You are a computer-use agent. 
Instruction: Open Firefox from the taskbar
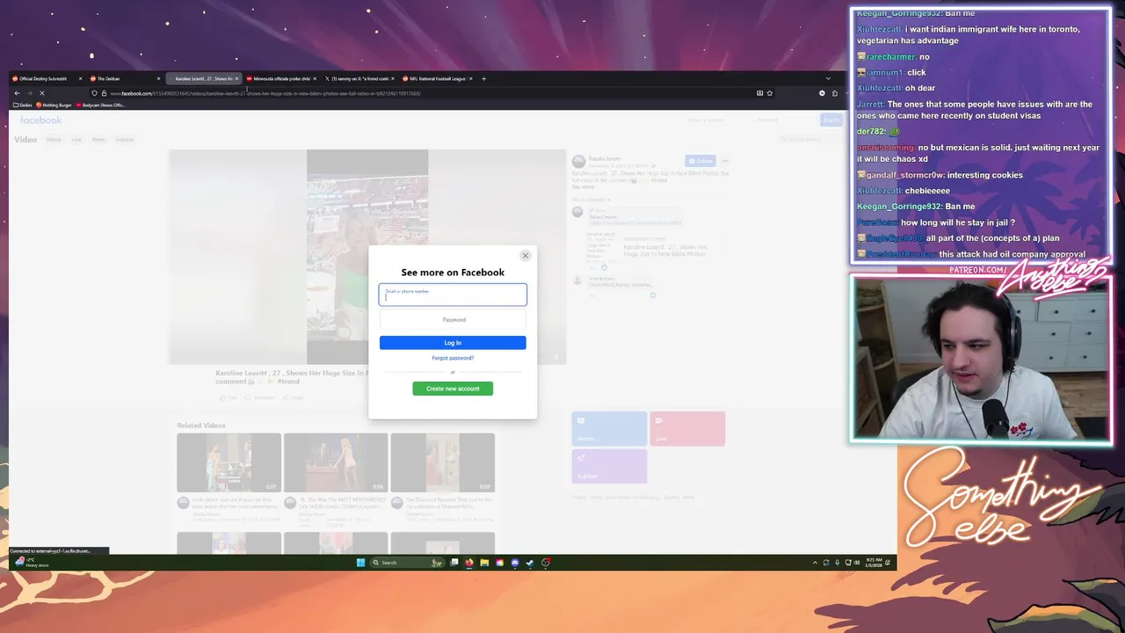click(469, 563)
